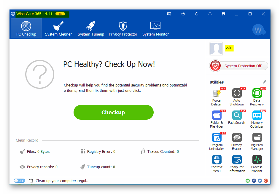Image resolution: width=280 pixels, height=194 pixels.
Task: Click the 'PC Healthy? Check Up Now!' headline
Action: [x=109, y=64]
